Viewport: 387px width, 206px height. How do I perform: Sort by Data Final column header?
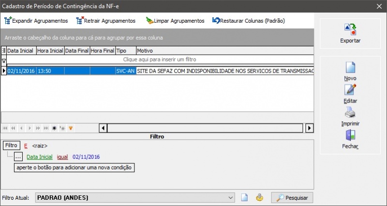click(77, 51)
